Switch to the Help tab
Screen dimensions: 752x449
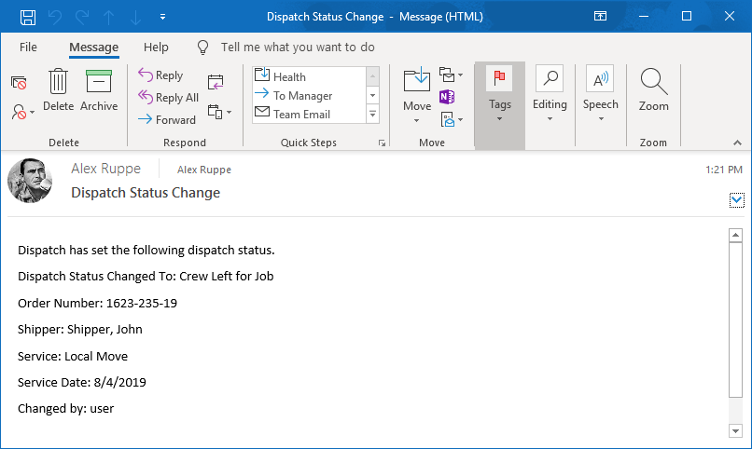click(156, 48)
